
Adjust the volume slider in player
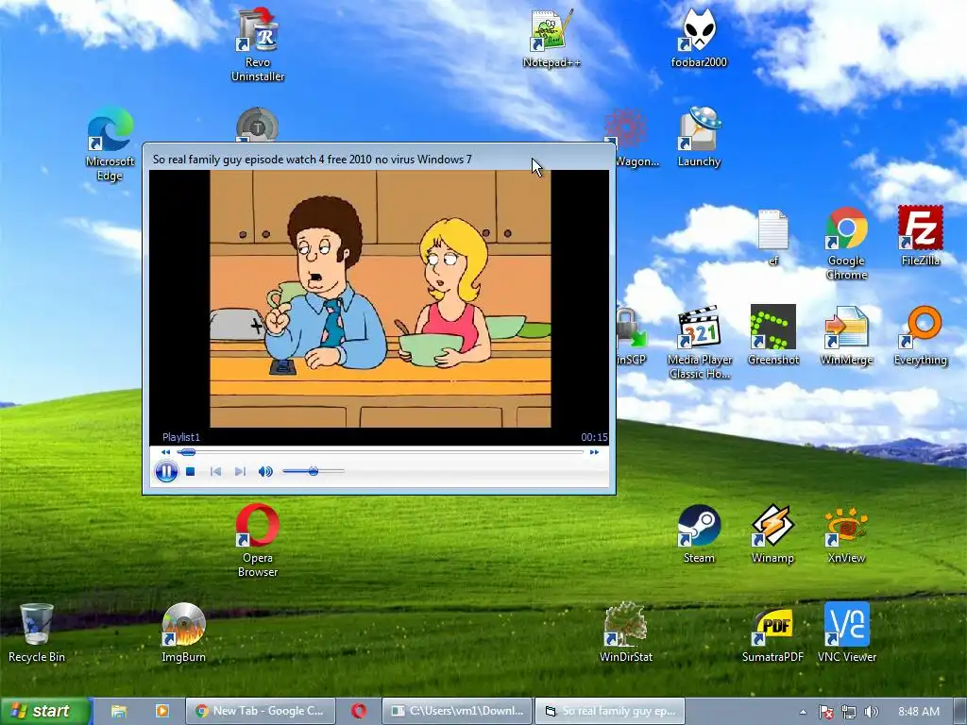tap(314, 472)
